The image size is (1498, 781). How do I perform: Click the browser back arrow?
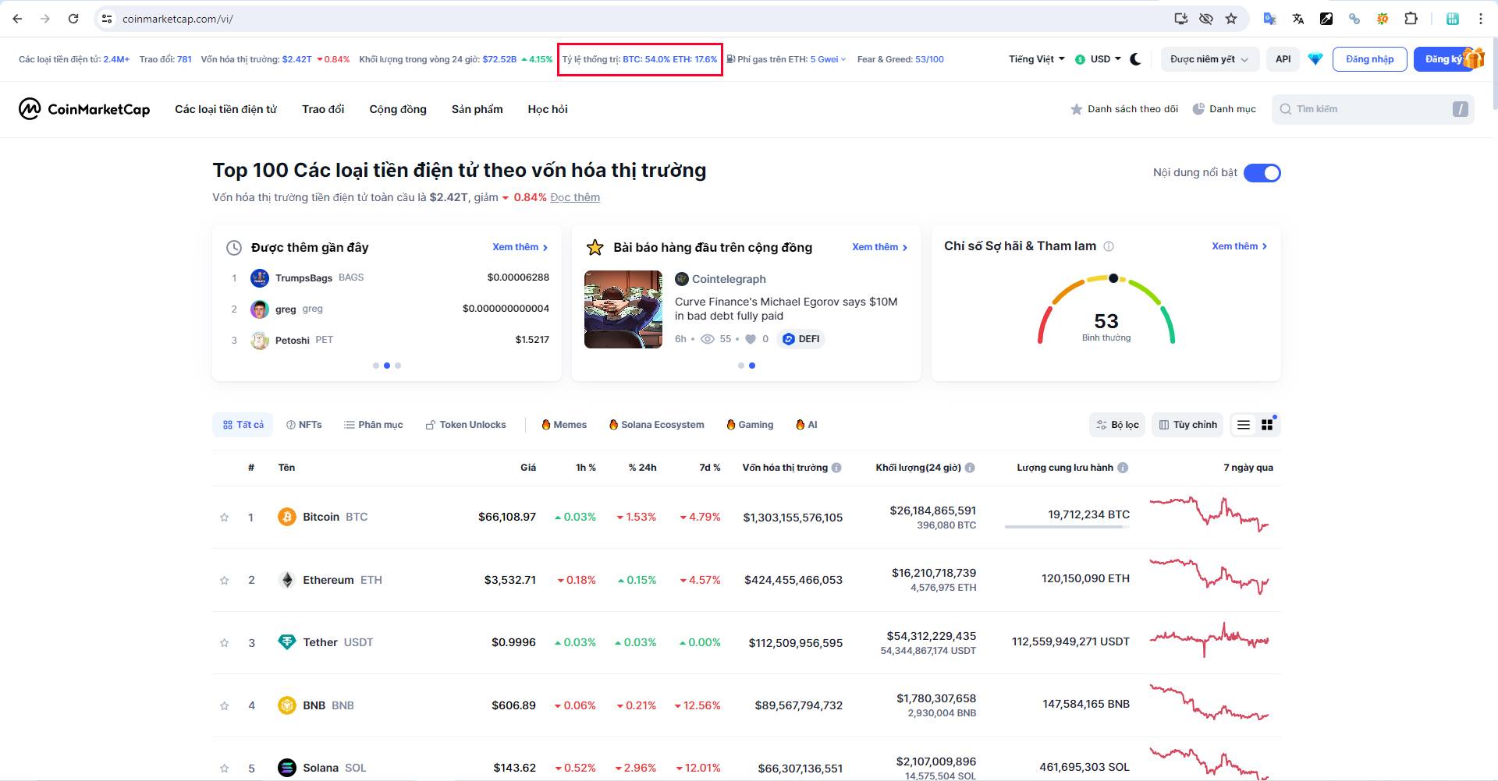pos(17,19)
